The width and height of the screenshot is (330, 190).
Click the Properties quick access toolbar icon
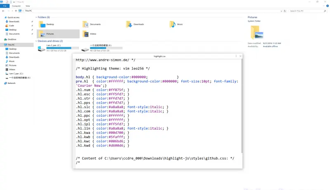click(x=7, y=2)
